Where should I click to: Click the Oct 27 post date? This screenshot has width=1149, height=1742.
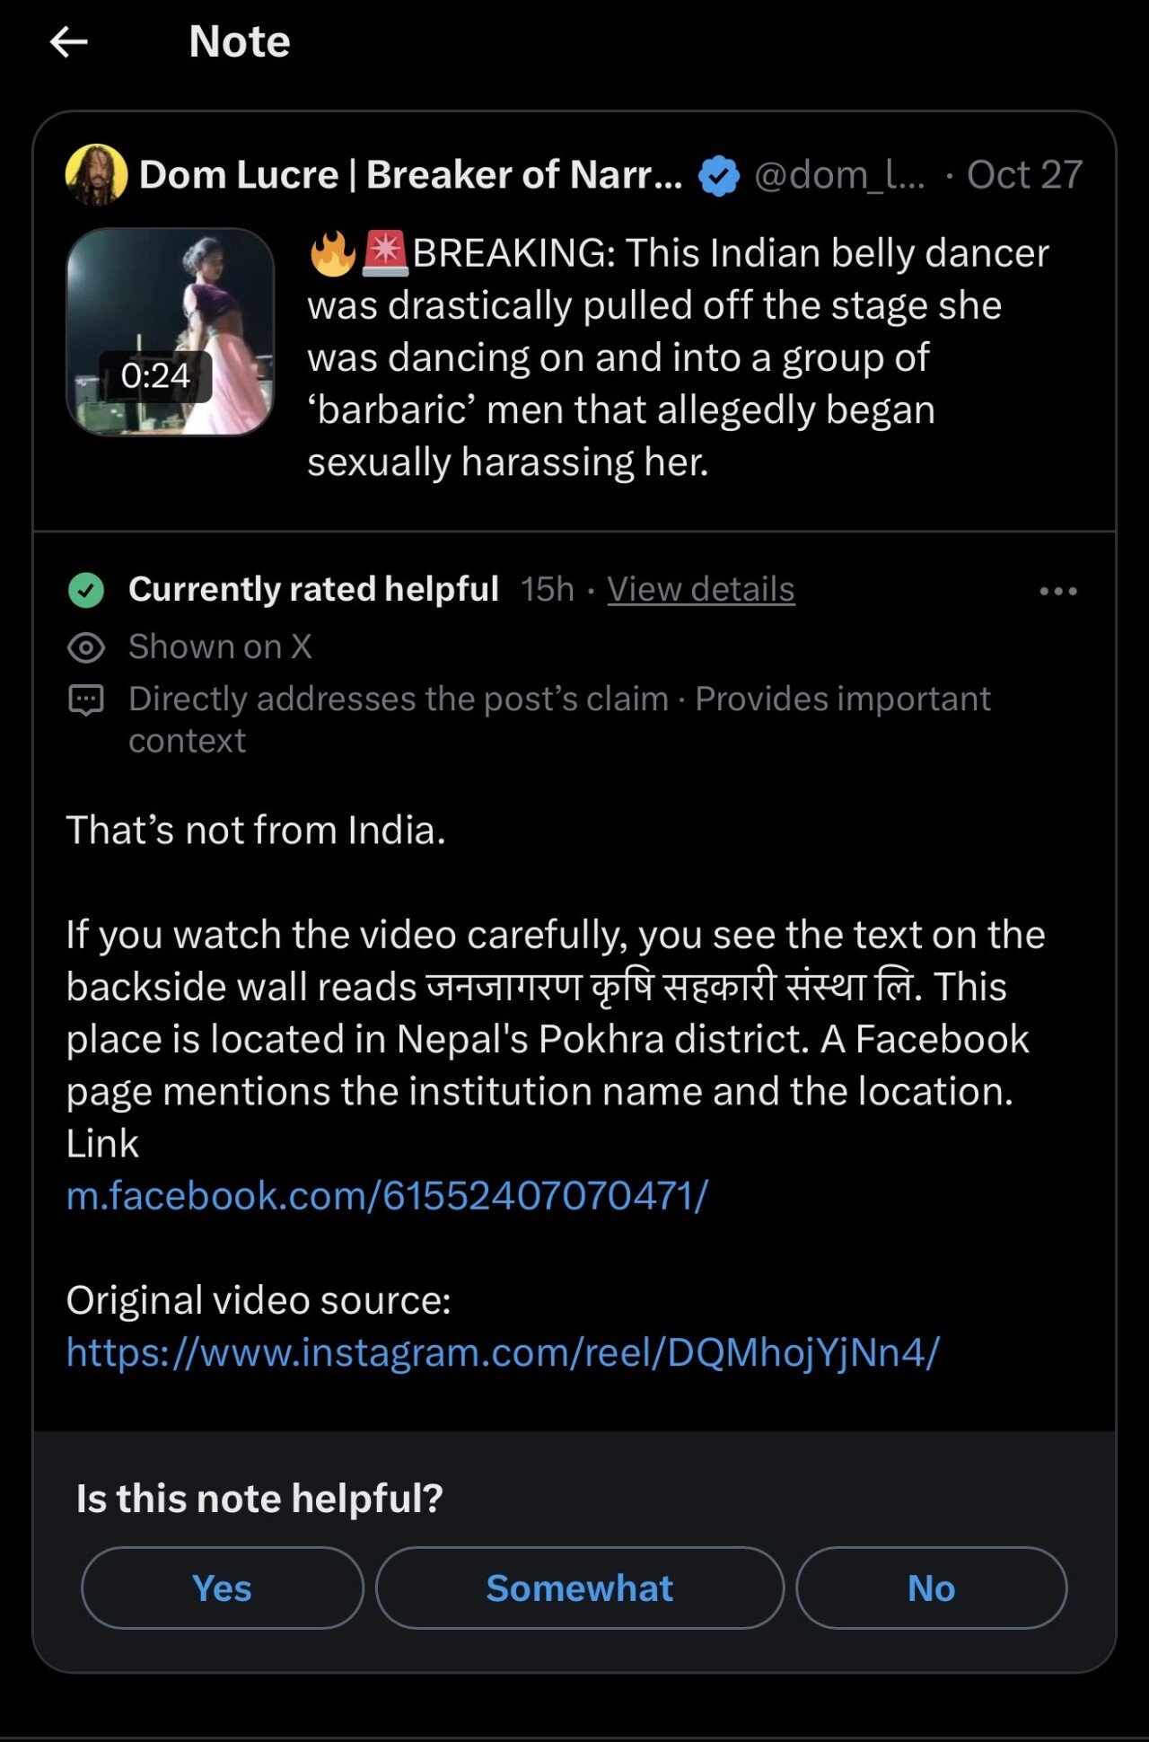coord(1024,175)
